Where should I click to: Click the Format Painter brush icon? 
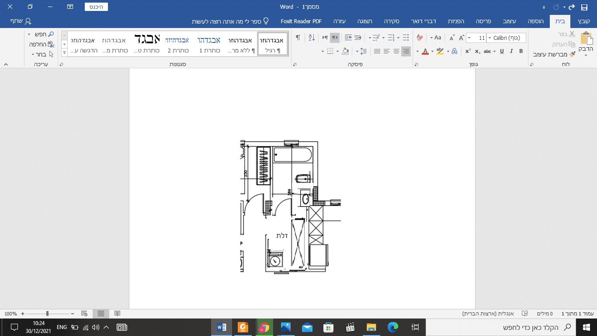click(573, 54)
